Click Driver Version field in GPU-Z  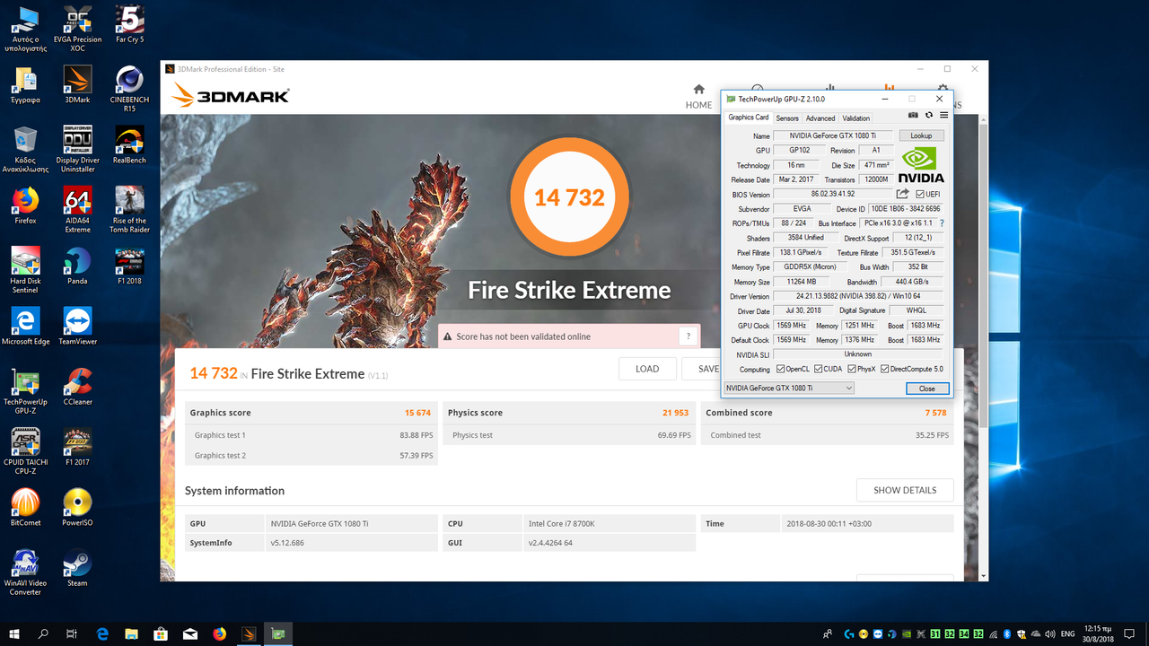point(858,296)
